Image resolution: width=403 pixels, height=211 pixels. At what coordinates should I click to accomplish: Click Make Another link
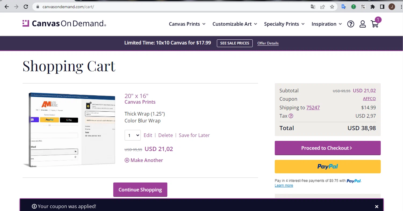(x=144, y=160)
